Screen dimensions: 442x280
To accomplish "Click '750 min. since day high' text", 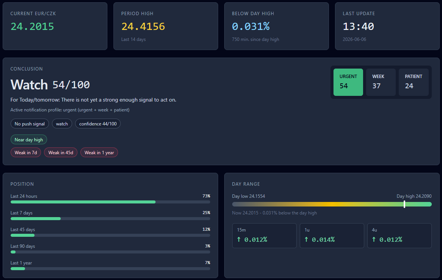I will tap(255, 39).
